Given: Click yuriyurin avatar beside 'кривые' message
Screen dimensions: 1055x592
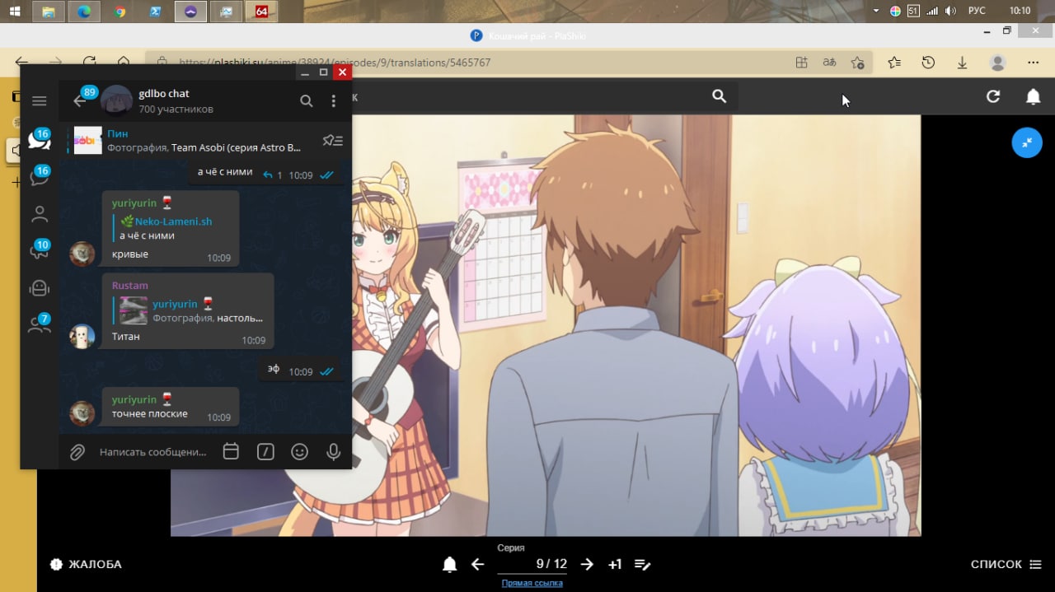Looking at the screenshot, I should pyautogui.click(x=82, y=254).
